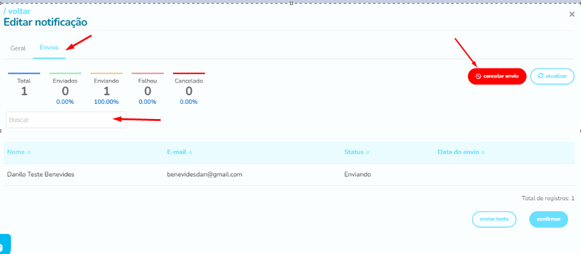Sort table by E-mail column

(179, 152)
